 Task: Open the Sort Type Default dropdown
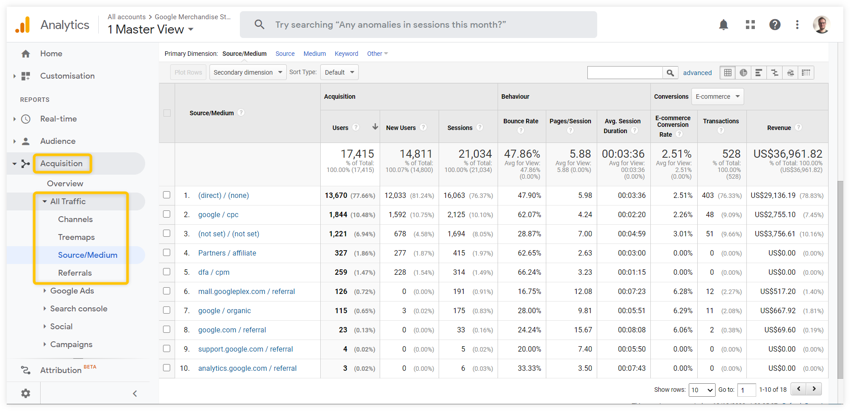pos(339,72)
